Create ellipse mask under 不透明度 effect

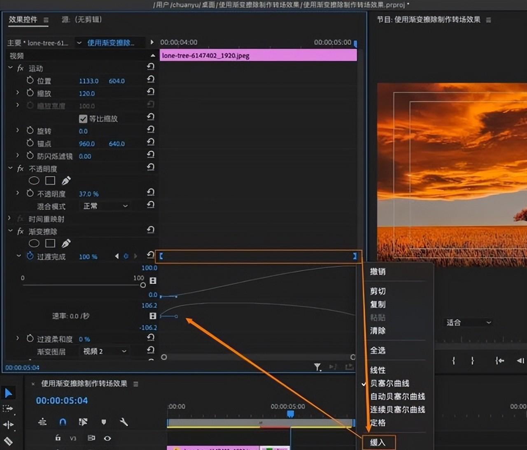(34, 180)
